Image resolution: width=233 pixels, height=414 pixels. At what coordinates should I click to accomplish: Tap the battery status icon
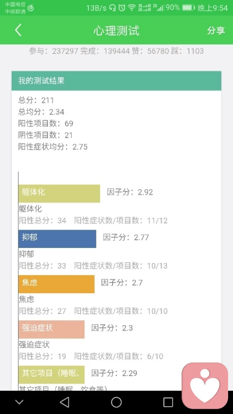188,8
